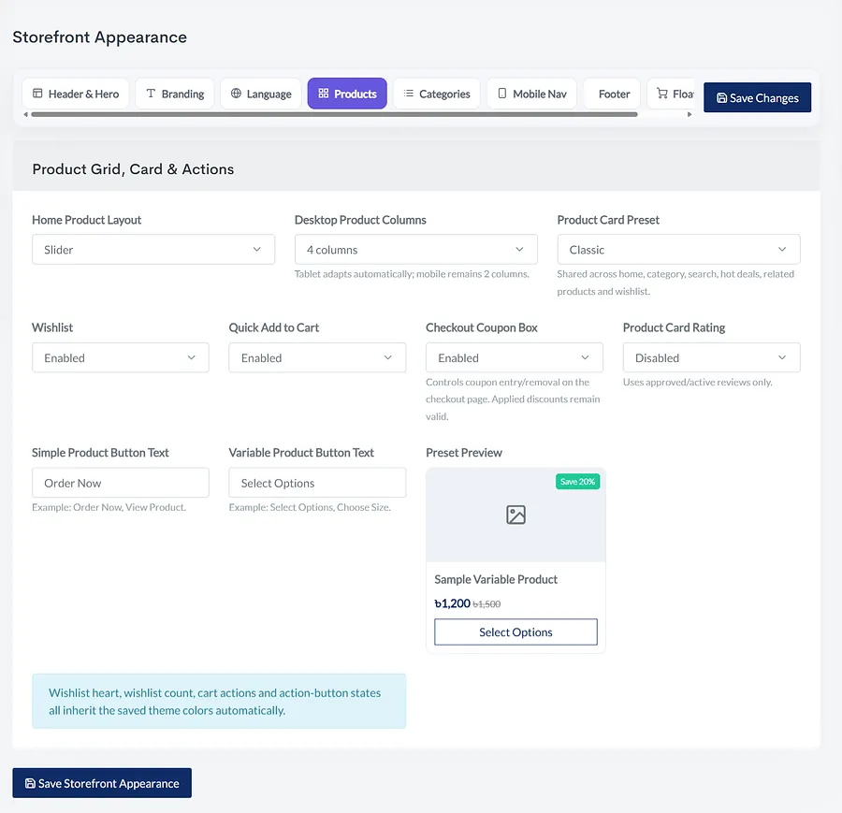
Task: Click Select Options button in preset preview
Action: pyautogui.click(x=515, y=632)
